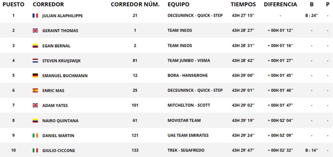Click the EQUIPO column header
The height and width of the screenshot is (157, 333).
[x=178, y=5]
